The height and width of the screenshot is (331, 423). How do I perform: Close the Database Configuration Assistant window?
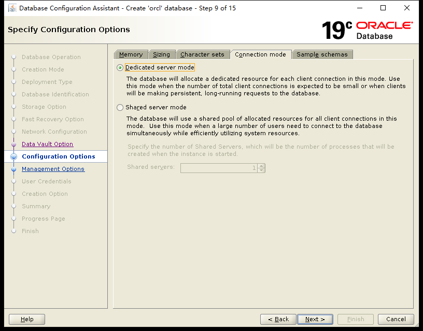coord(407,8)
